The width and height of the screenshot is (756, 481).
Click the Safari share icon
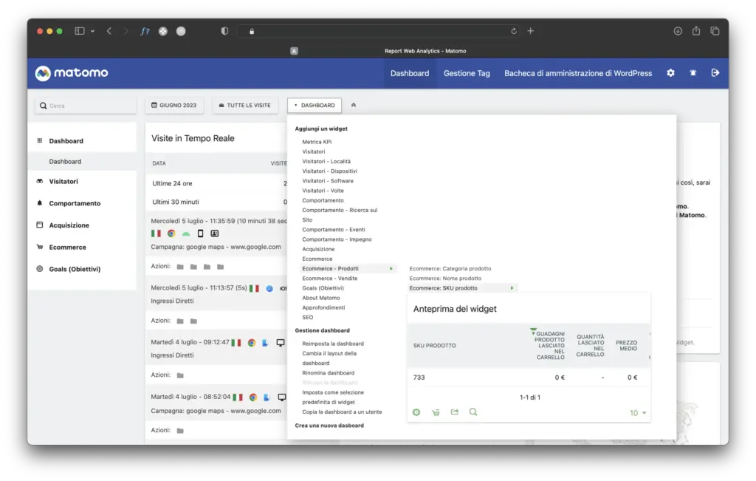(696, 31)
